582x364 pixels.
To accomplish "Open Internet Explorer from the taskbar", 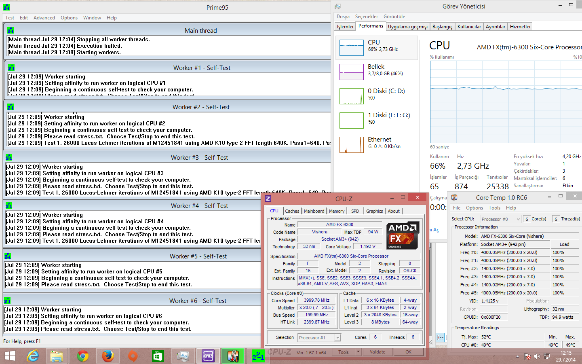I will (33, 356).
